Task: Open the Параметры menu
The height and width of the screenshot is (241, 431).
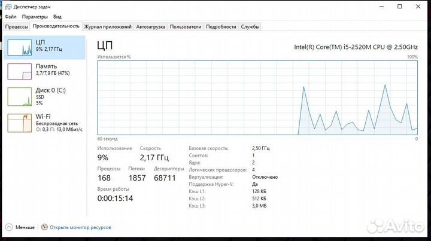Action: coord(35,17)
